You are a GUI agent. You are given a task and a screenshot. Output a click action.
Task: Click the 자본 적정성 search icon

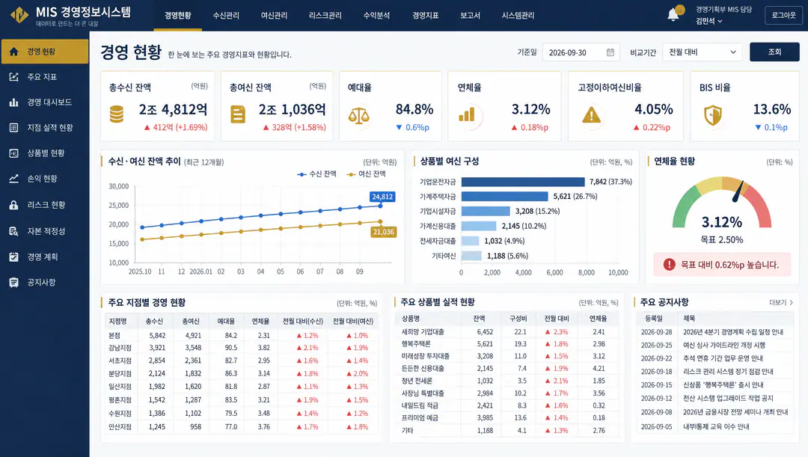(14, 231)
